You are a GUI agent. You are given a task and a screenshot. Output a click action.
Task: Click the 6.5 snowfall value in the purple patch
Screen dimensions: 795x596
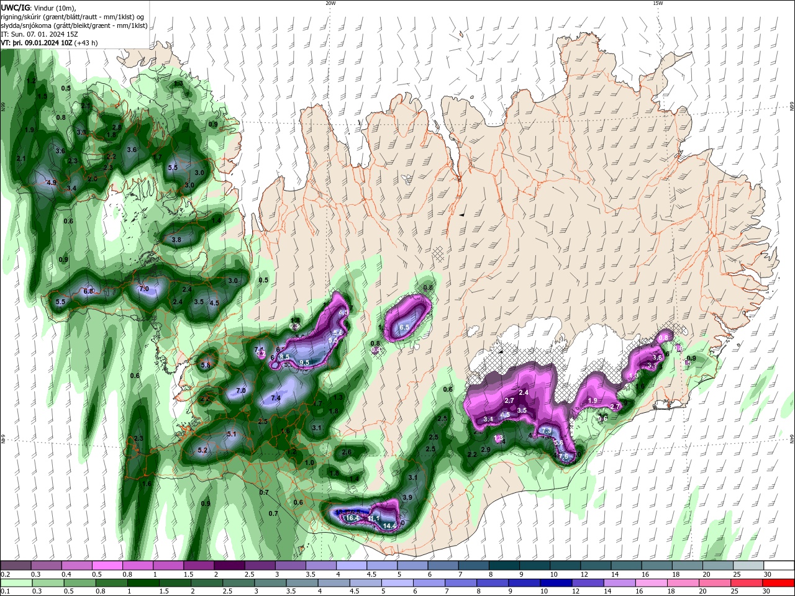(x=404, y=327)
